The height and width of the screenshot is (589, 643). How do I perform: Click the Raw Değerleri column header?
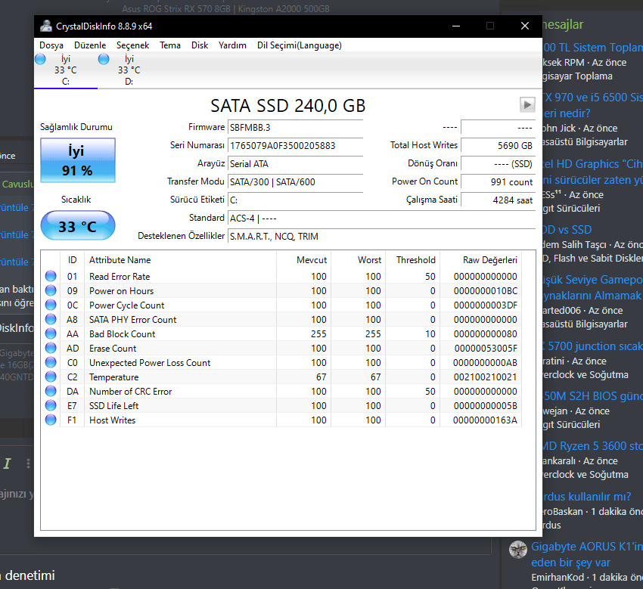489,260
